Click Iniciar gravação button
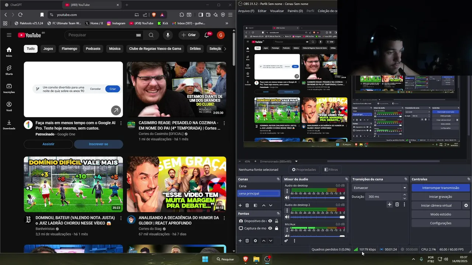This screenshot has width=472, height=265. point(441,197)
